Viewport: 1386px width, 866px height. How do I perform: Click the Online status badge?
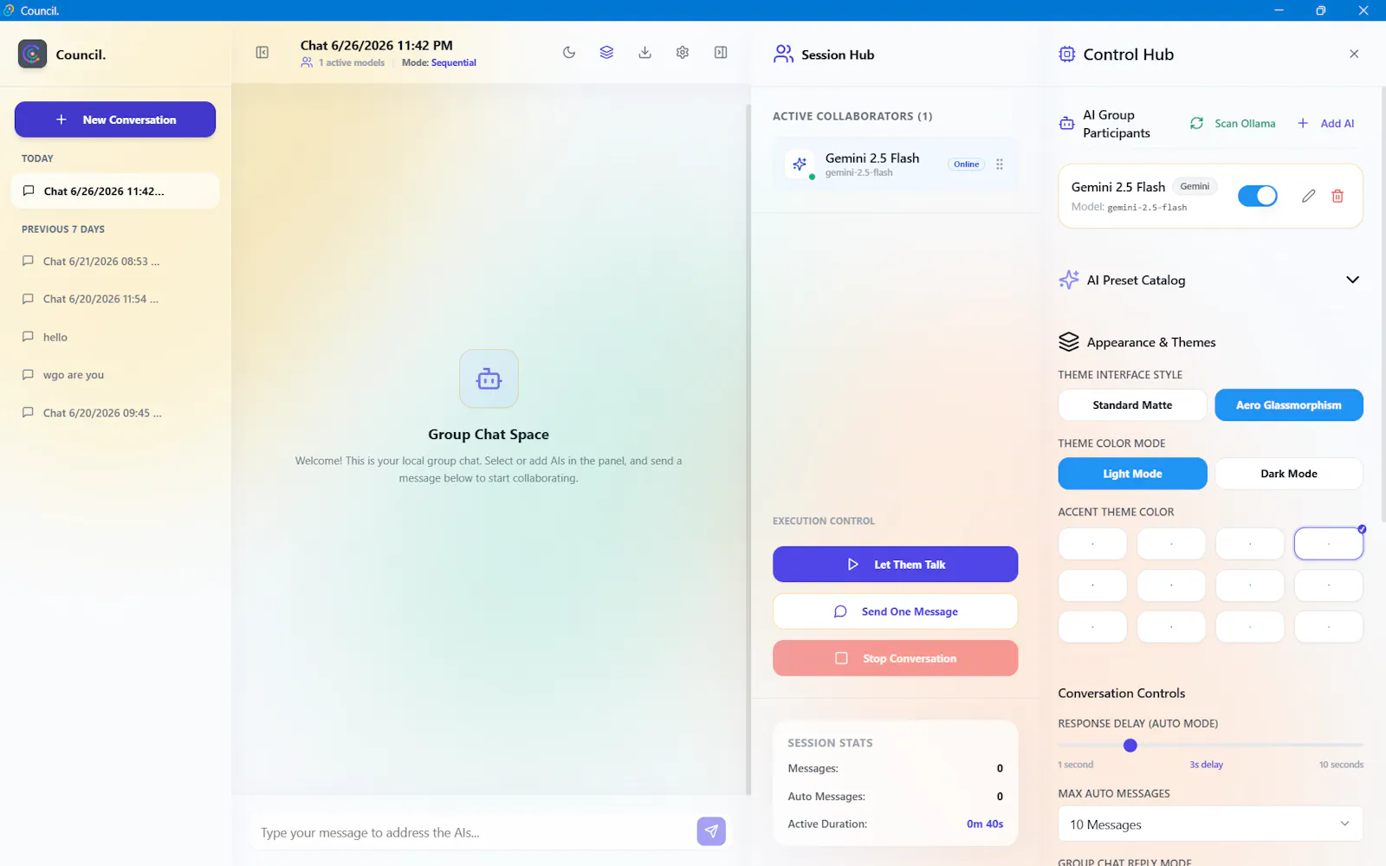click(966, 164)
